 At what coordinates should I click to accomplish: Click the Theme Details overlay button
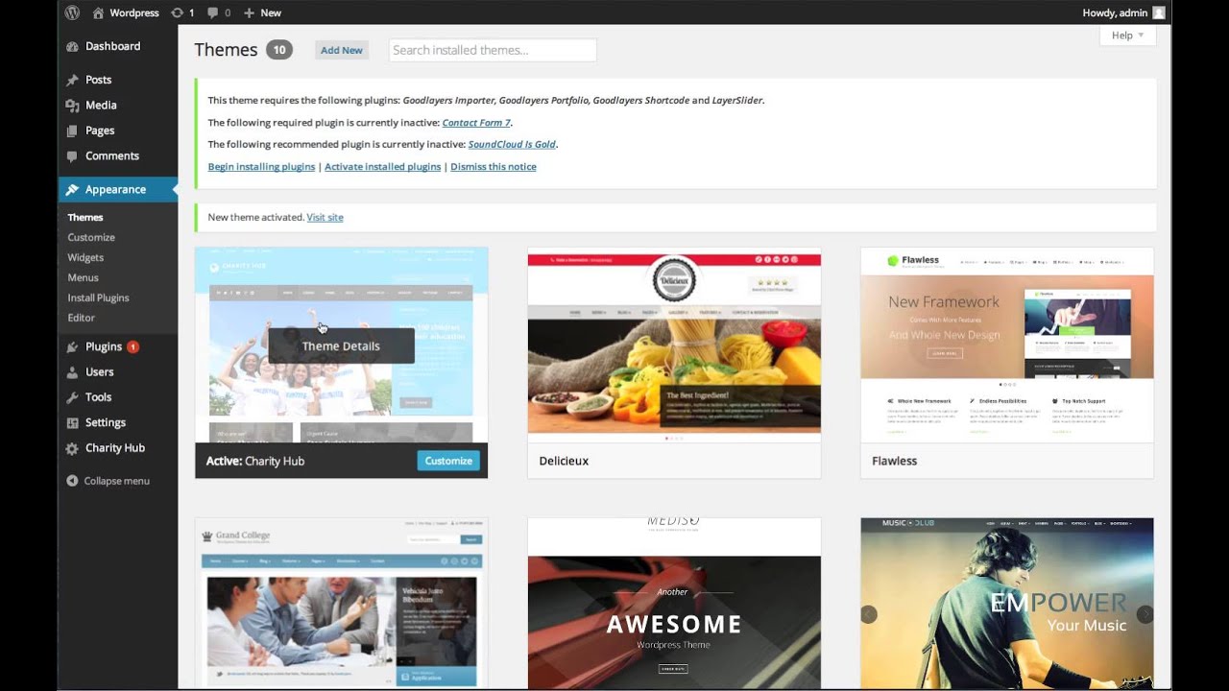[x=341, y=346]
